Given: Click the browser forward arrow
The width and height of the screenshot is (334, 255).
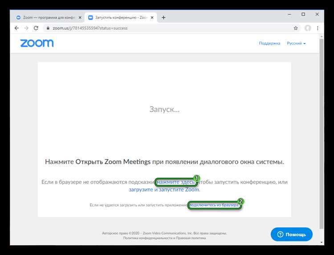Looking at the screenshot, I should coord(26,28).
